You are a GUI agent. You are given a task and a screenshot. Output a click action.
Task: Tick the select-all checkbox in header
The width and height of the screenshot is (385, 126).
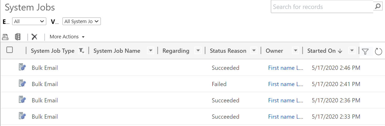point(10,50)
